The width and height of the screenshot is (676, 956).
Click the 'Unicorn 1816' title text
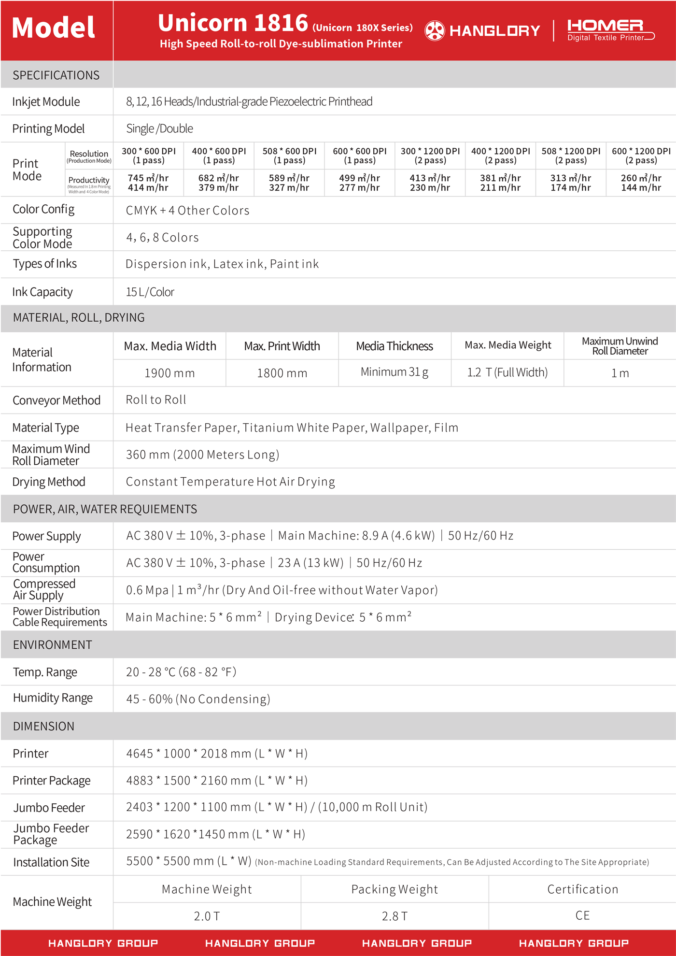[x=233, y=23]
